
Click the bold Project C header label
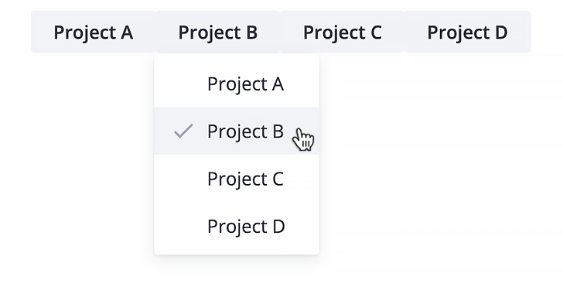pos(342,32)
